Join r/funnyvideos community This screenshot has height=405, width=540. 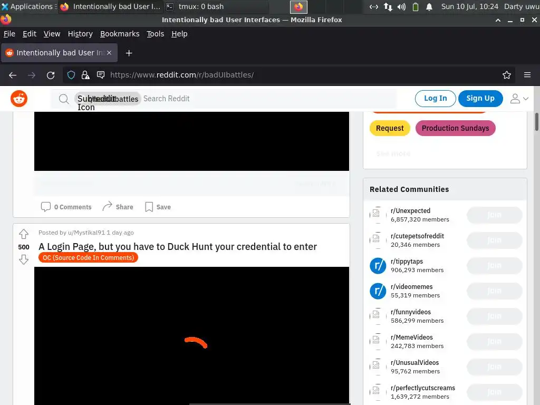494,316
